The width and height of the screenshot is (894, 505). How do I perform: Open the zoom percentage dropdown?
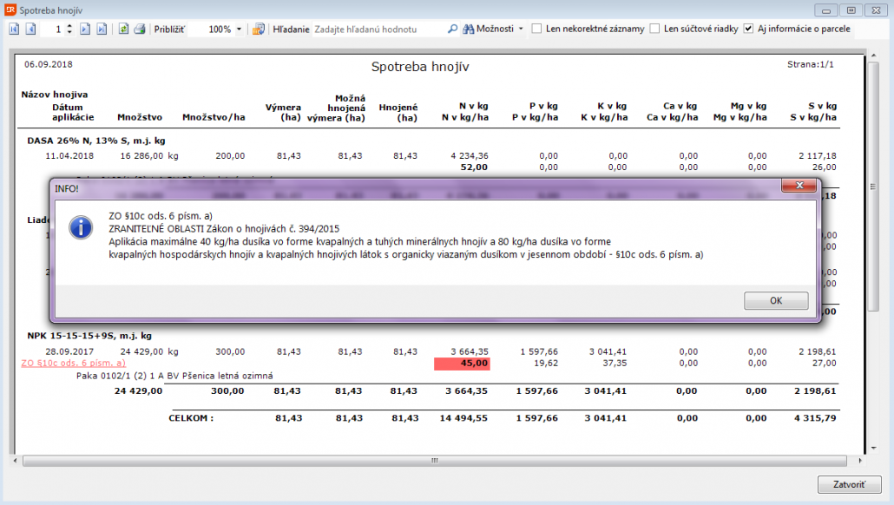239,30
